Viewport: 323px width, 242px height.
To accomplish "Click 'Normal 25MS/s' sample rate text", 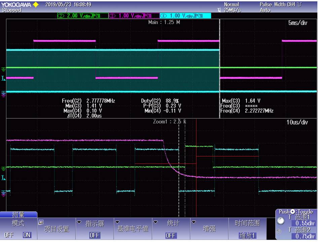I will click(x=232, y=7).
